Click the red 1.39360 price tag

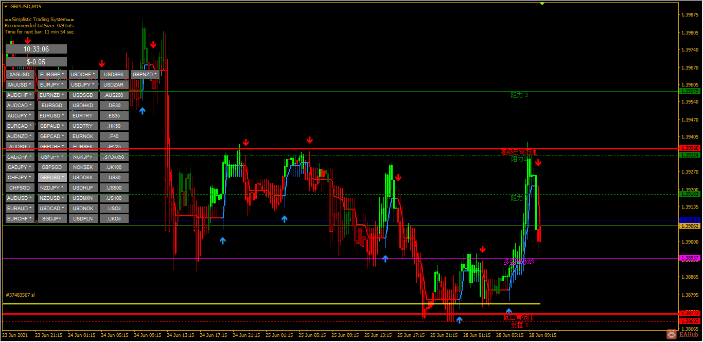(x=690, y=148)
